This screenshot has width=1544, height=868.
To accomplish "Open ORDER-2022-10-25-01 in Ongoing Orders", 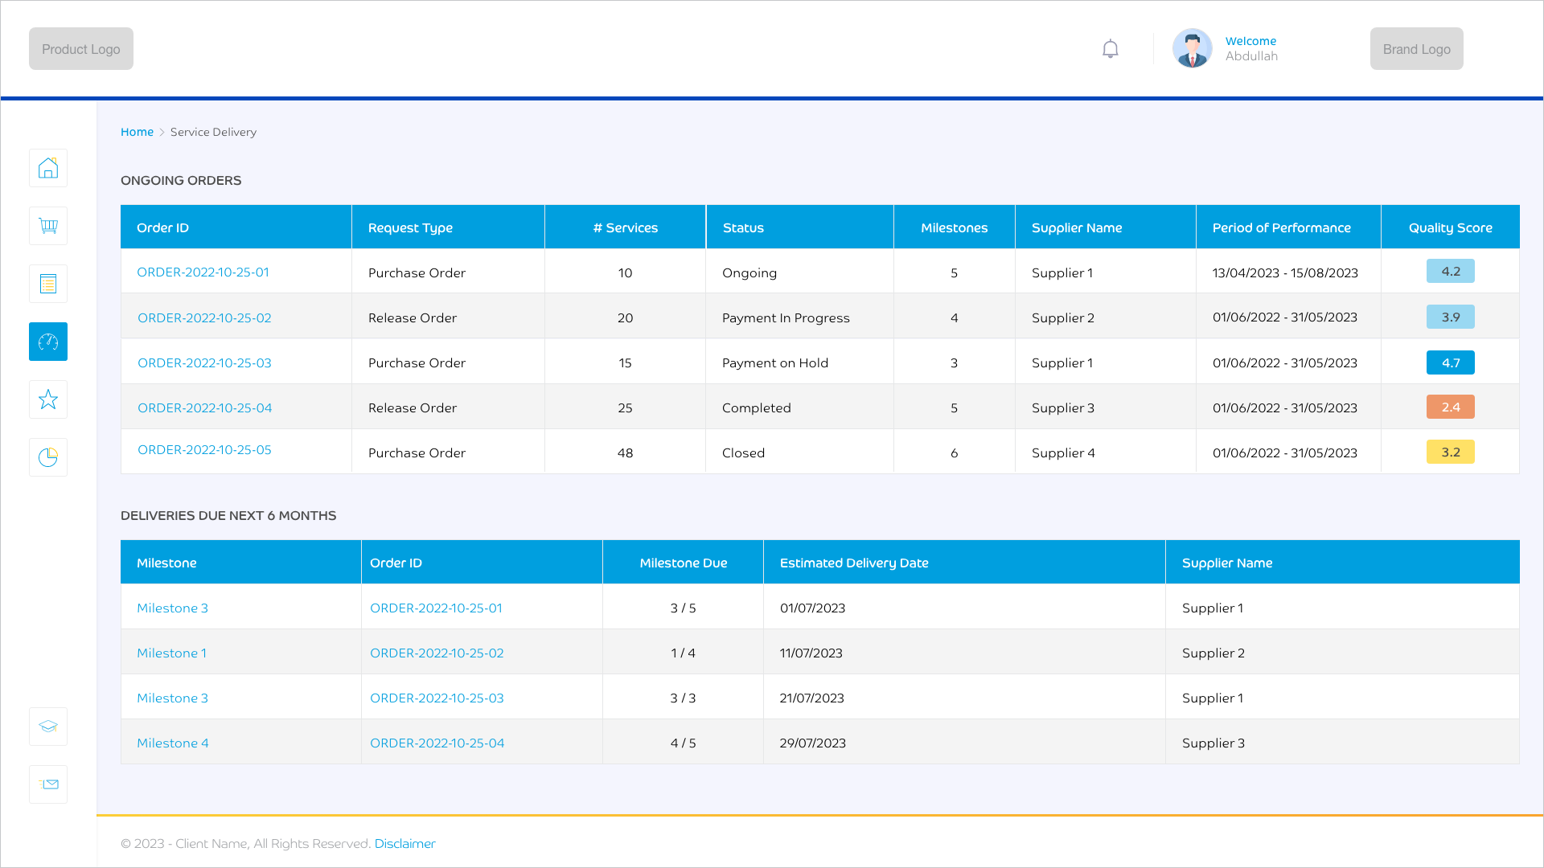I will (x=203, y=272).
